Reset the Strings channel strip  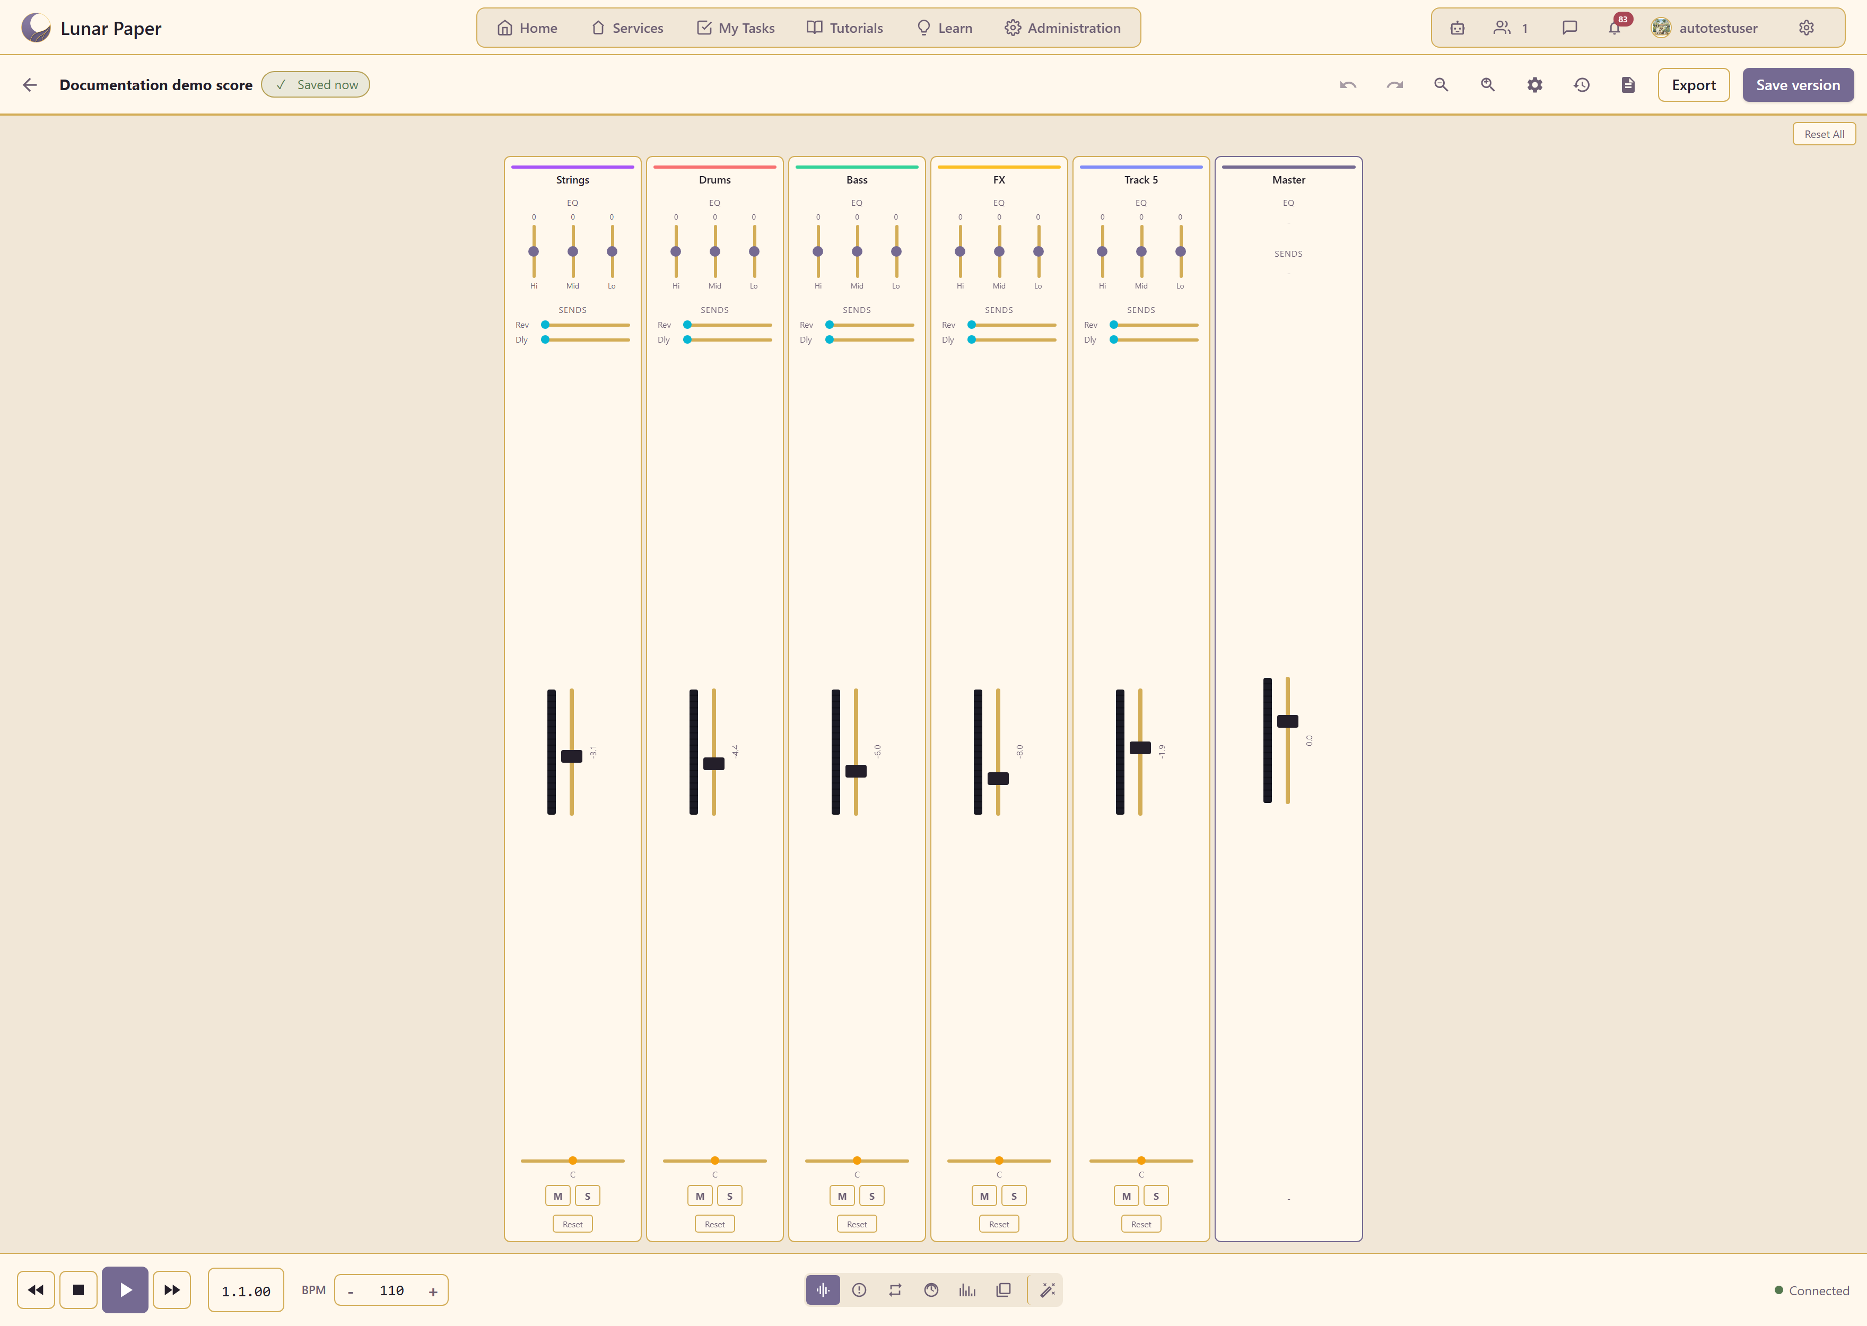(572, 1224)
